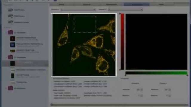Screen dimensions: 191x107
Task: Adjust the Channel 2 maximum threshold stepper
Action: pos(170,90)
